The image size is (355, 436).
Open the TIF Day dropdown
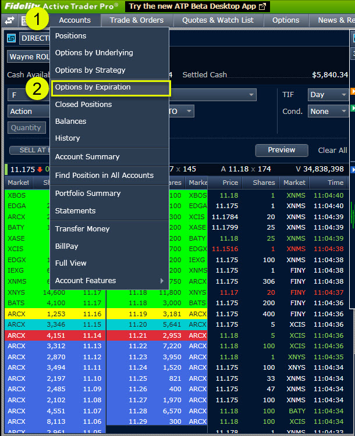pos(328,94)
